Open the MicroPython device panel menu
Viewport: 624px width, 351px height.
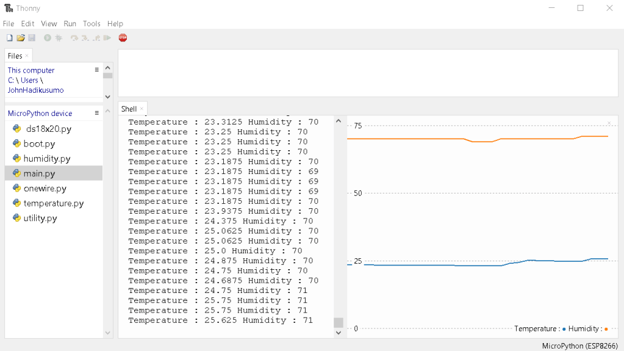[x=96, y=113]
